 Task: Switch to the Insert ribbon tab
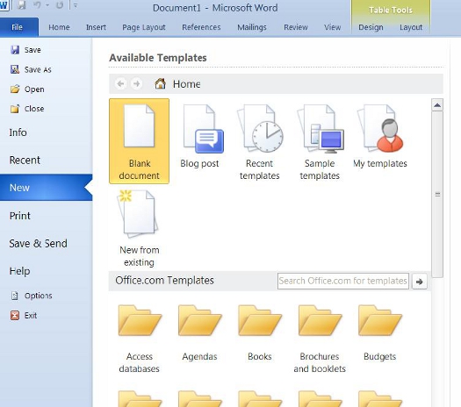(x=96, y=27)
